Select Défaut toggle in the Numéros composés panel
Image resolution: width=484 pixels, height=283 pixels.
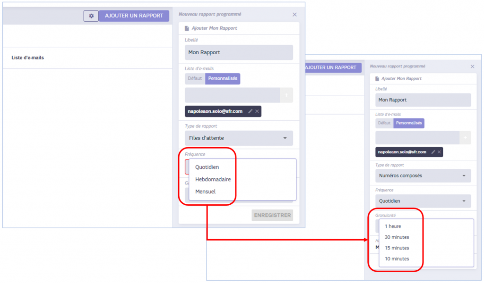(x=384, y=123)
